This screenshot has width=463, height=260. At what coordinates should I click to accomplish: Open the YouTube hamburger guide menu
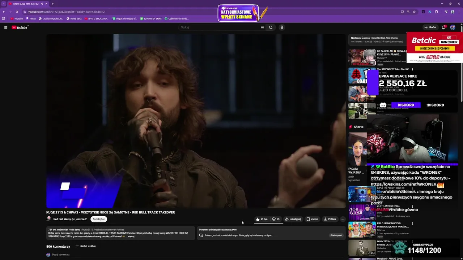6,27
